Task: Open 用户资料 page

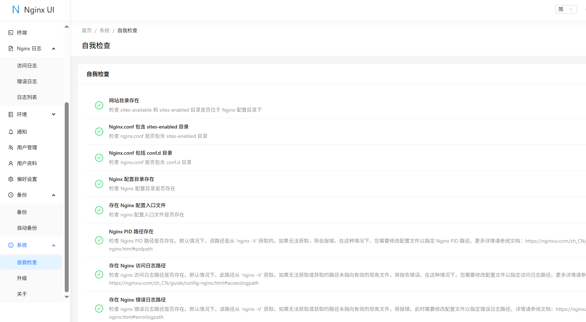Action: click(x=32, y=163)
